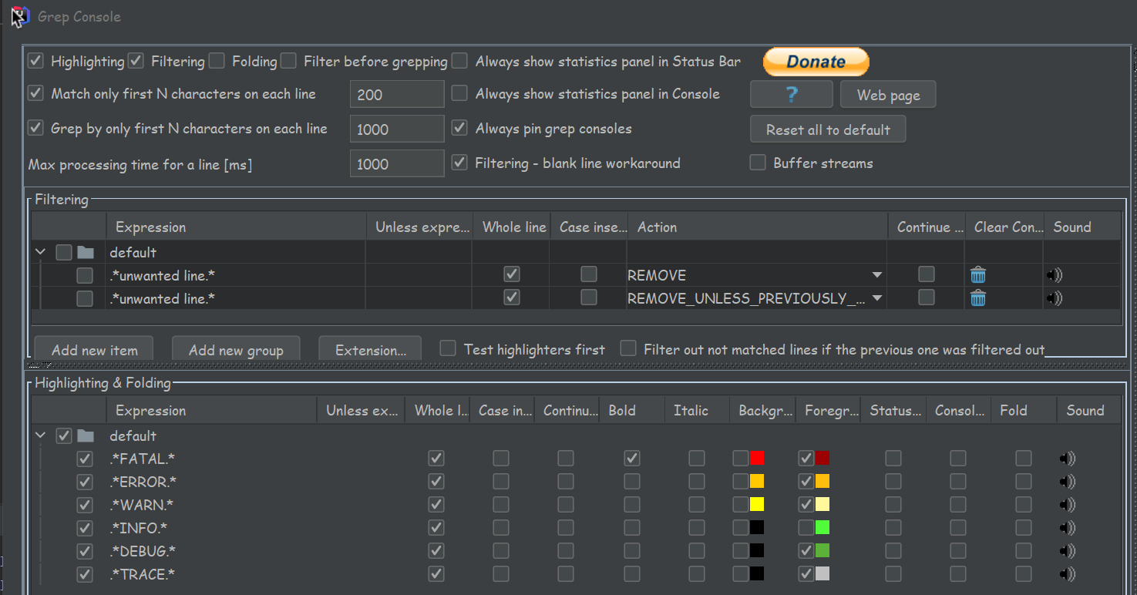Click the Donate button
This screenshot has height=595, width=1137.
pos(816,62)
